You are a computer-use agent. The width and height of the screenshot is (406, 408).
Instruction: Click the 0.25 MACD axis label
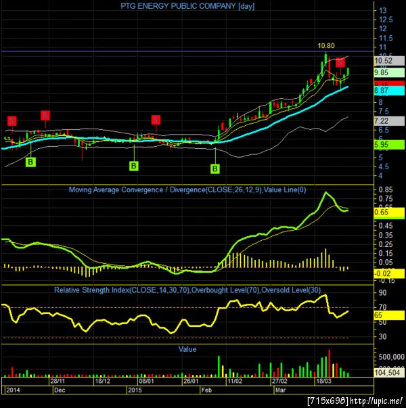pyautogui.click(x=386, y=244)
